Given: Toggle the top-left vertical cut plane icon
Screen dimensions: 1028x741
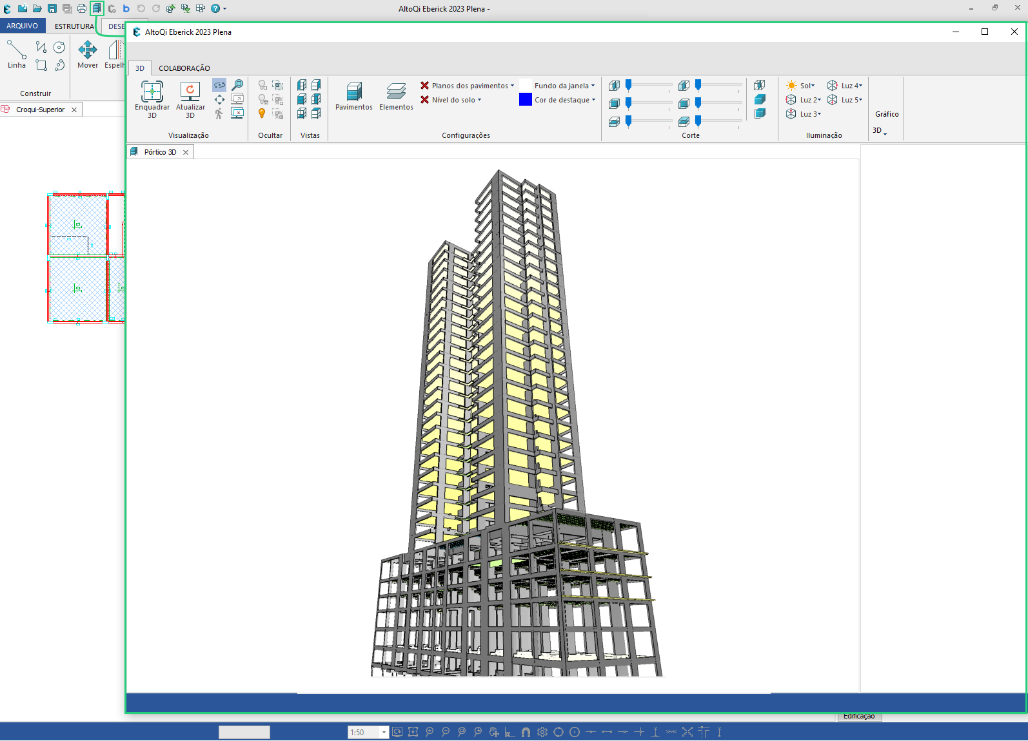Looking at the screenshot, I should (614, 86).
